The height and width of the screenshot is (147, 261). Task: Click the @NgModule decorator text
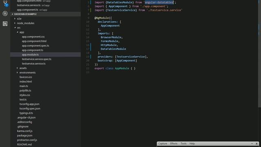102,18
